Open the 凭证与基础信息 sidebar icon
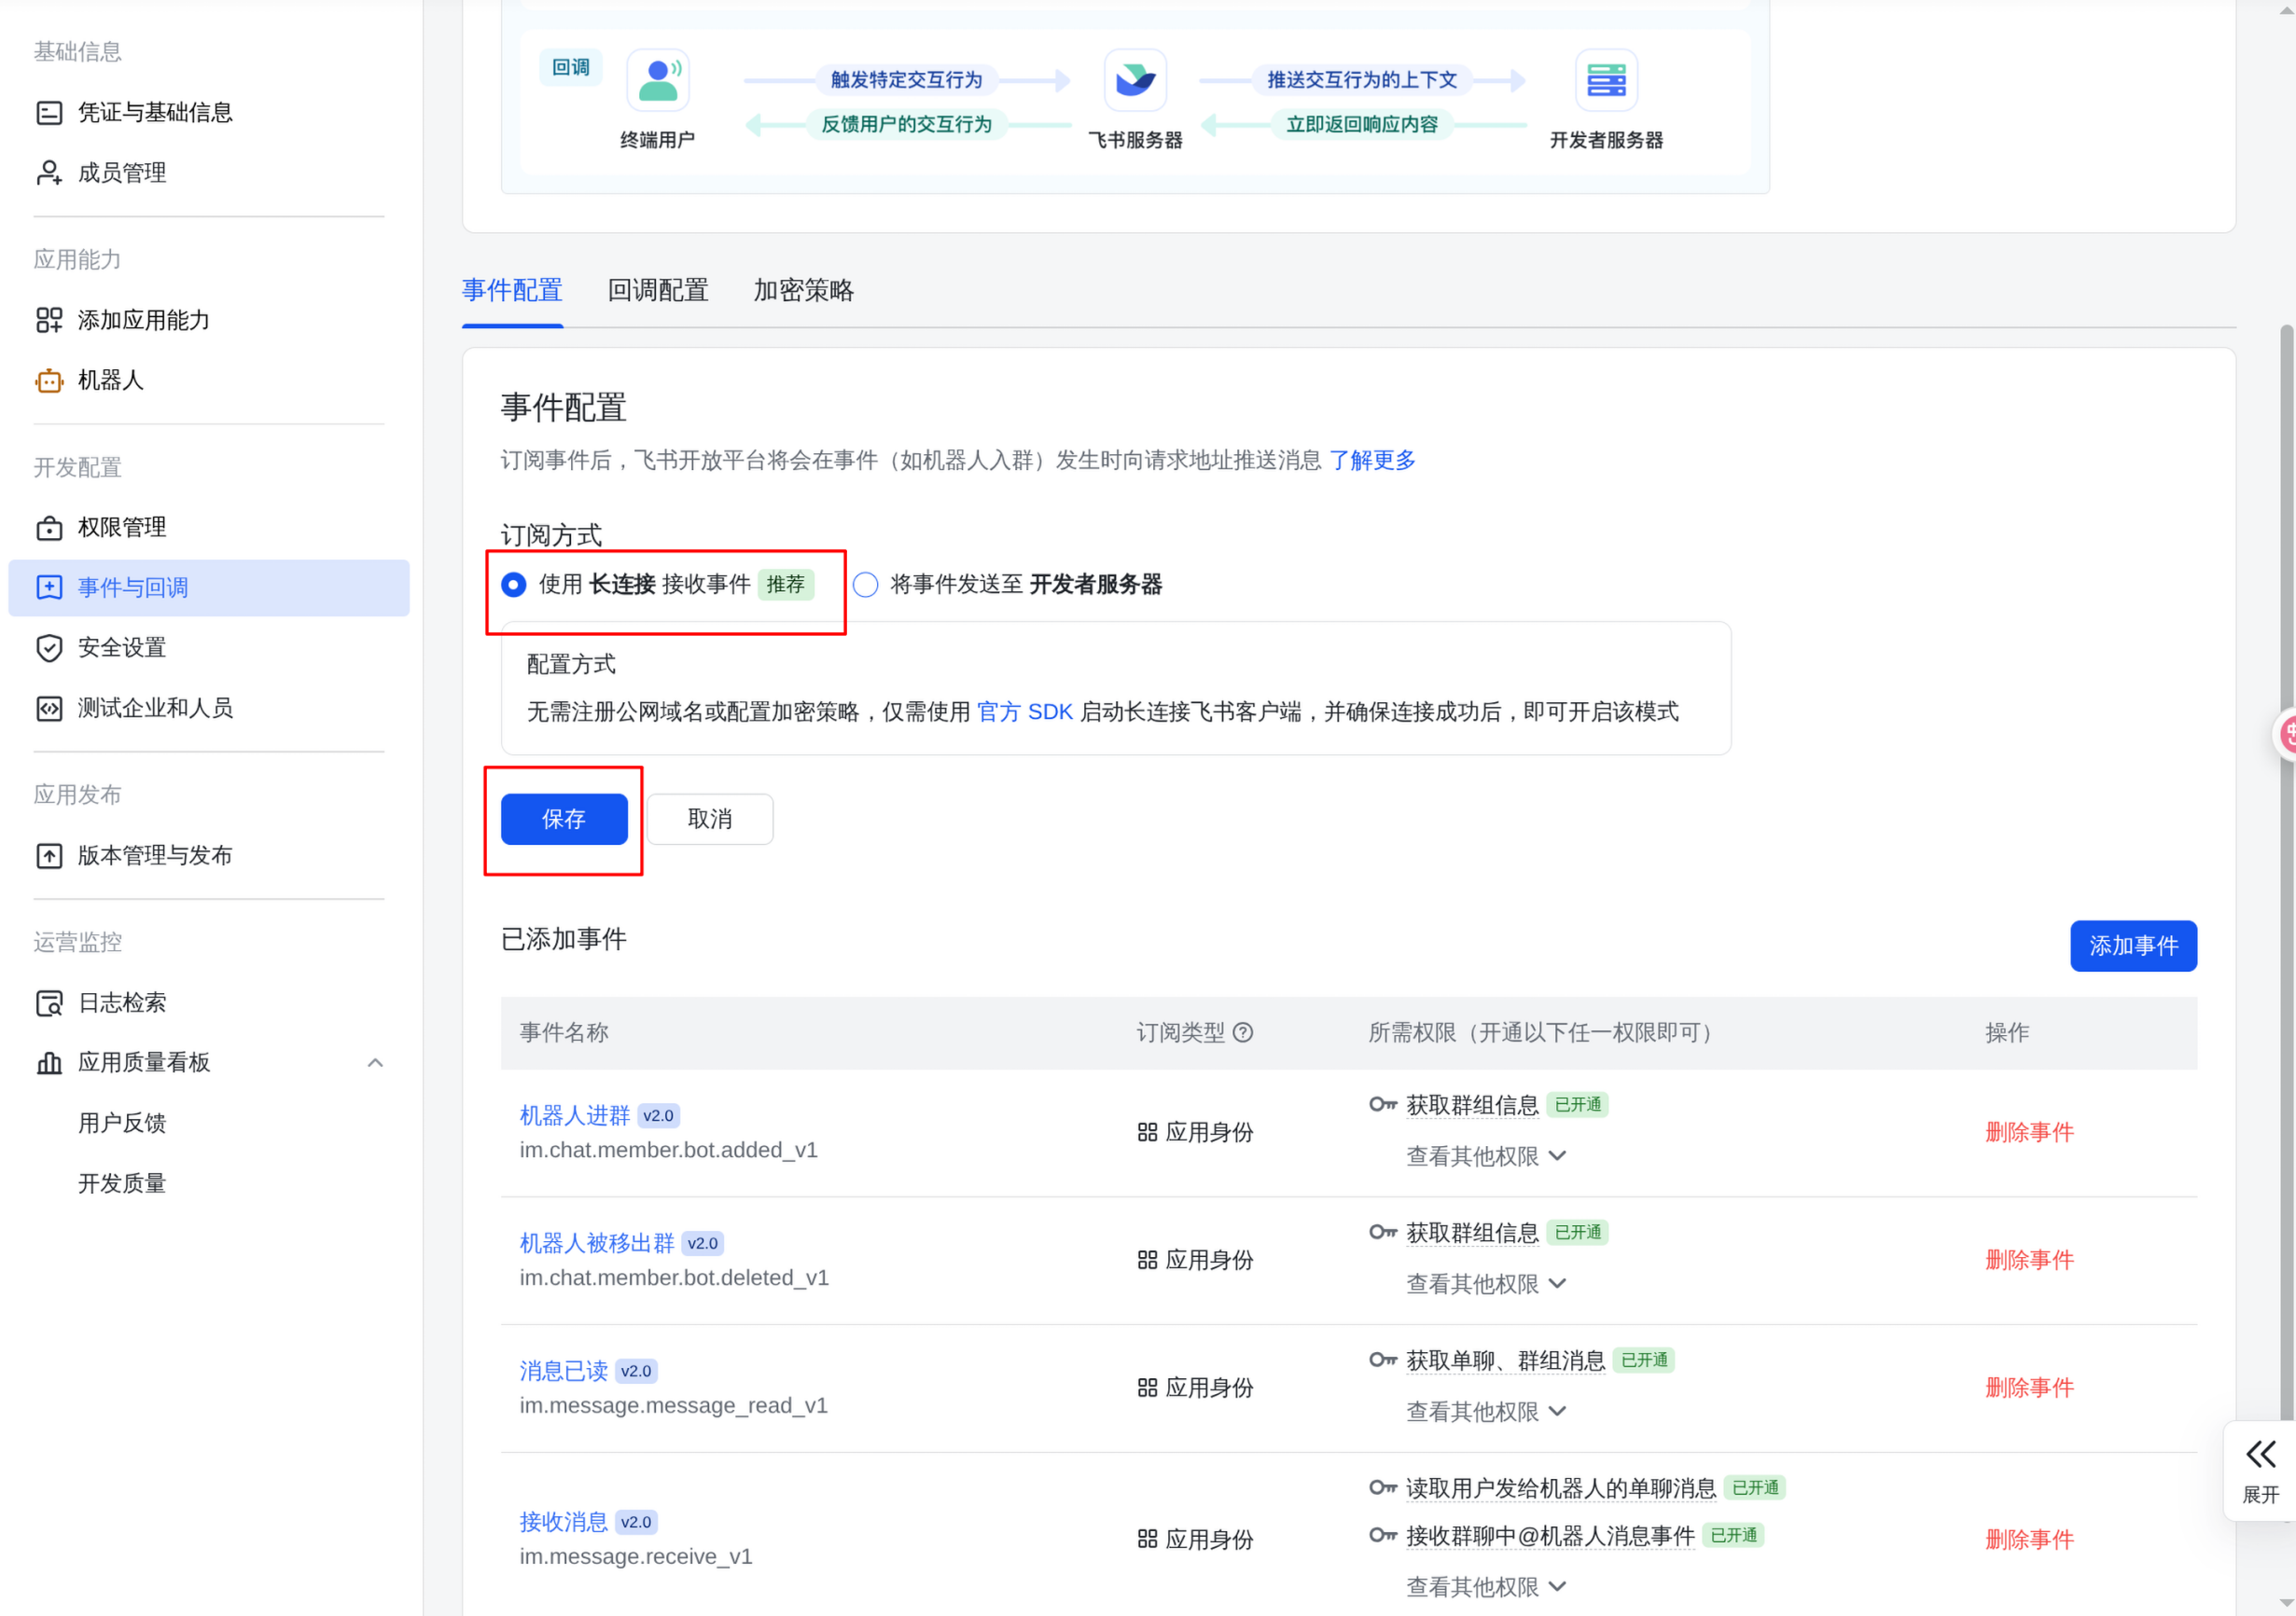Screen dimensions: 2296x1616 (x=49, y=113)
